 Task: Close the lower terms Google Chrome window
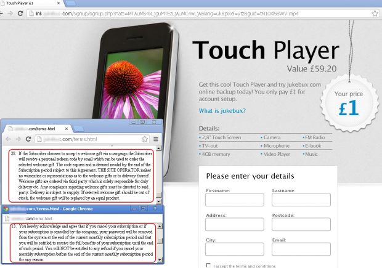[155, 209]
